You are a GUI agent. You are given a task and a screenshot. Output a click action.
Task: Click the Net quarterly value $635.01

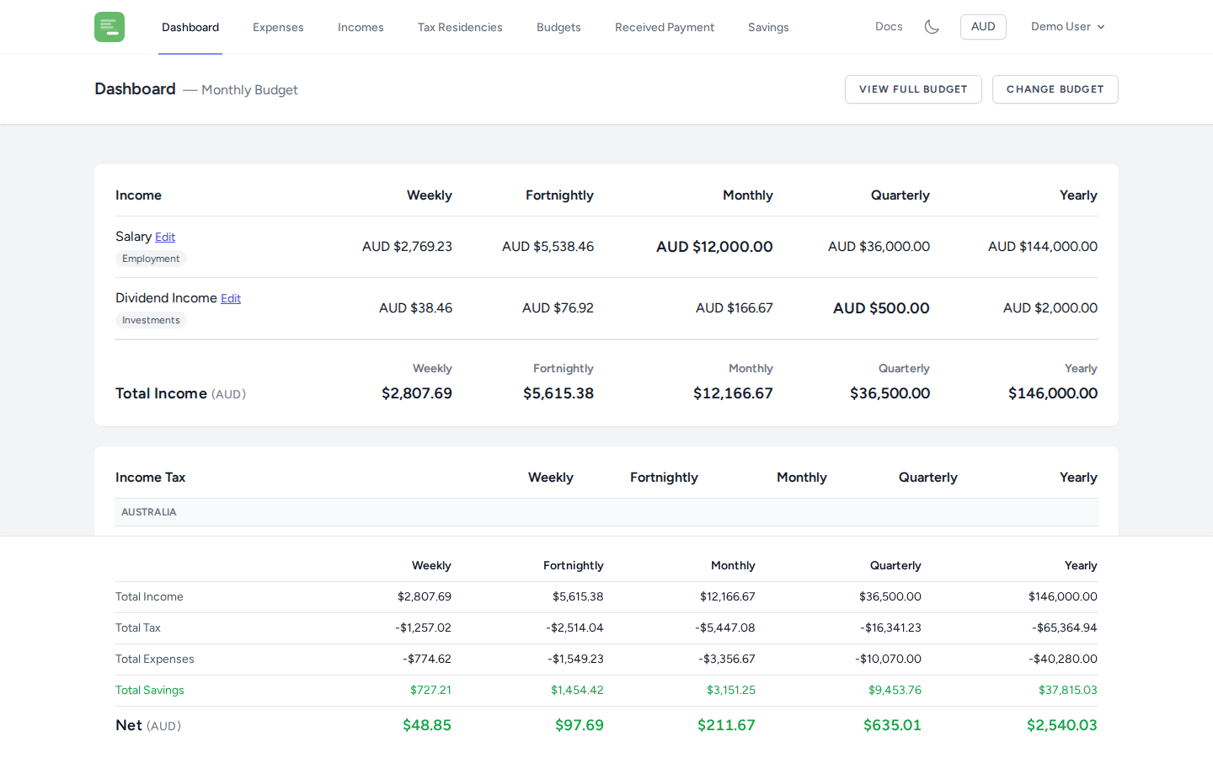892,725
